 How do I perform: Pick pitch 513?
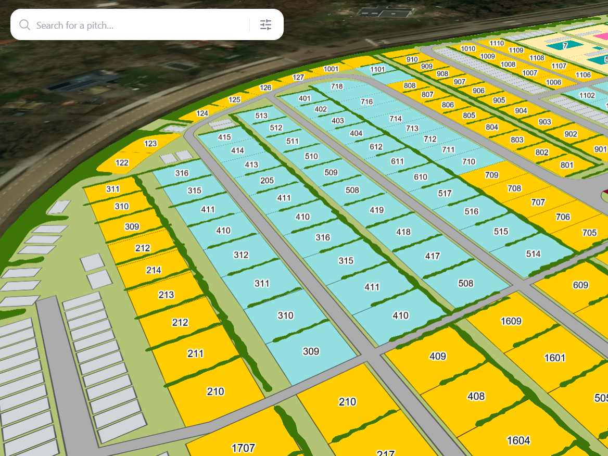(x=261, y=116)
